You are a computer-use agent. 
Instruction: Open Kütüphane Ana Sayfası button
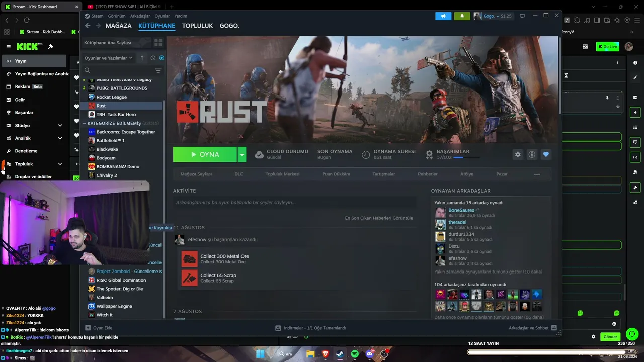point(116,43)
